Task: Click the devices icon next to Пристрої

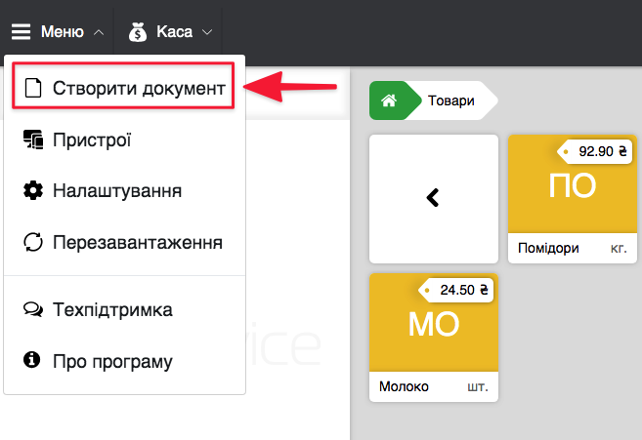Action: click(33, 140)
